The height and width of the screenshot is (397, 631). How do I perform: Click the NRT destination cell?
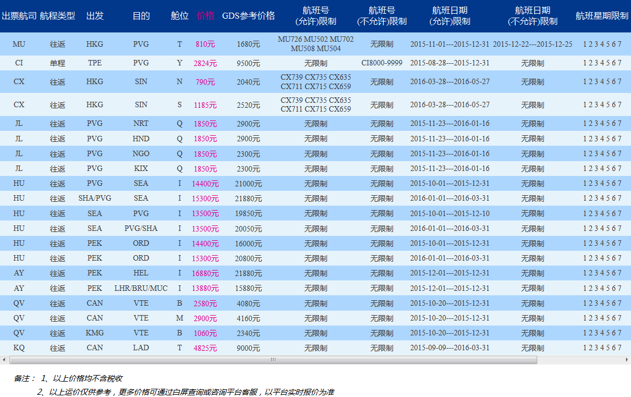tap(141, 123)
